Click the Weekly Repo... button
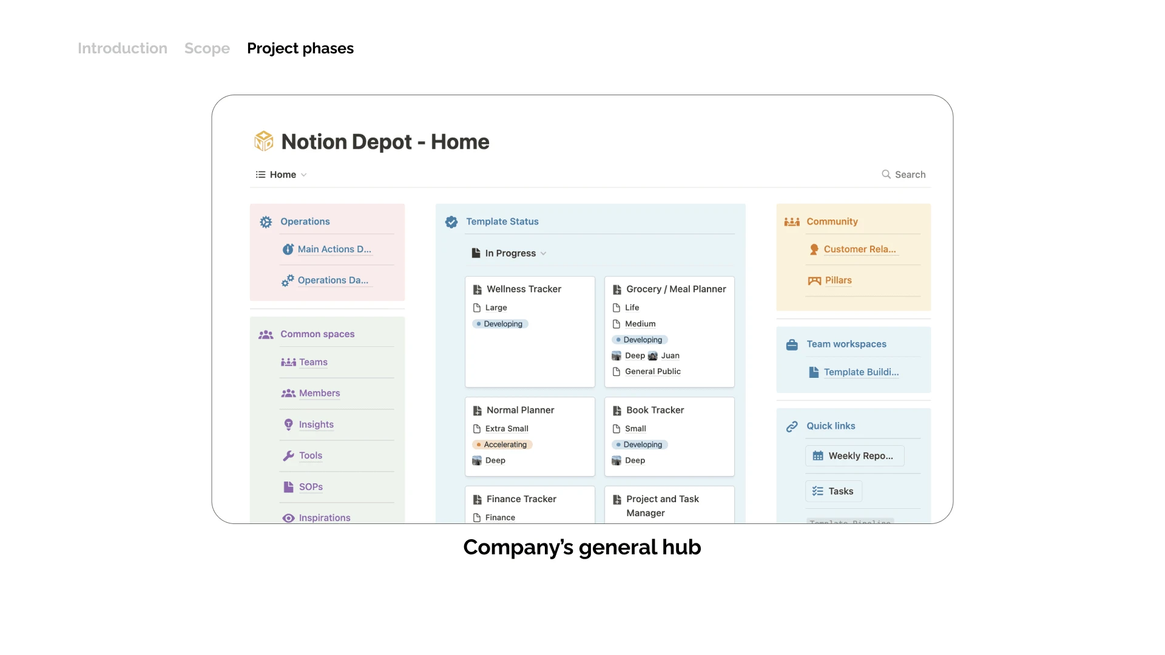This screenshot has width=1165, height=655. tap(854, 456)
